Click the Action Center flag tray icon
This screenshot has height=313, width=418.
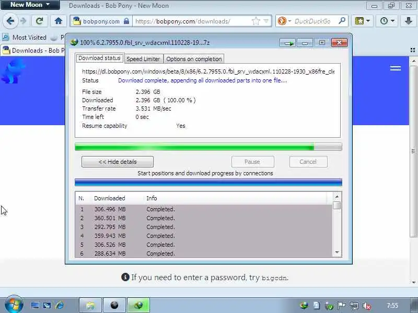(x=342, y=306)
